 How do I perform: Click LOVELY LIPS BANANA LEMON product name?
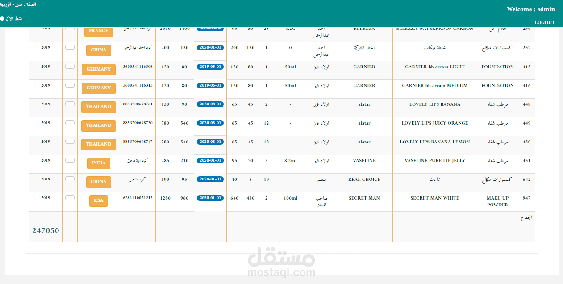click(x=435, y=142)
